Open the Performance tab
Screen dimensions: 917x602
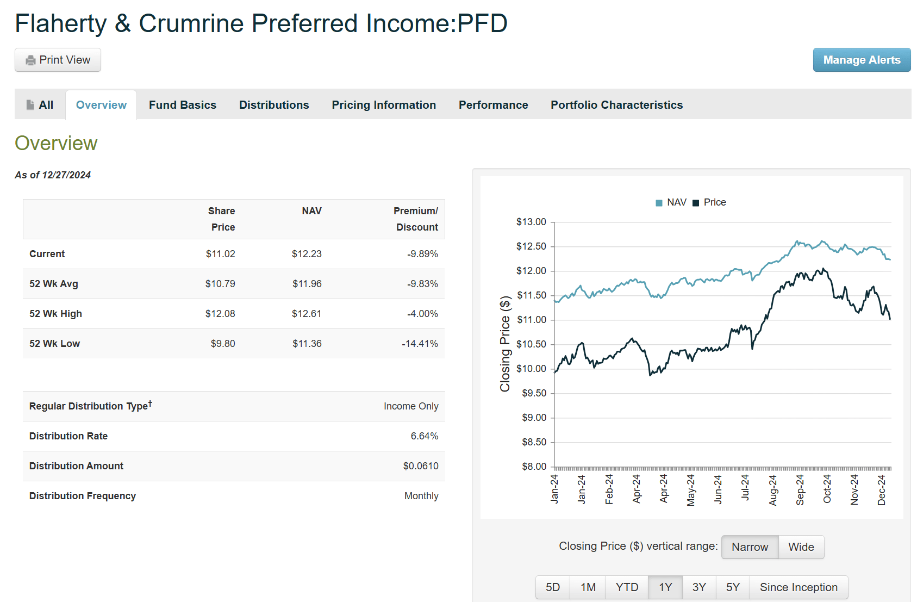[x=493, y=104]
